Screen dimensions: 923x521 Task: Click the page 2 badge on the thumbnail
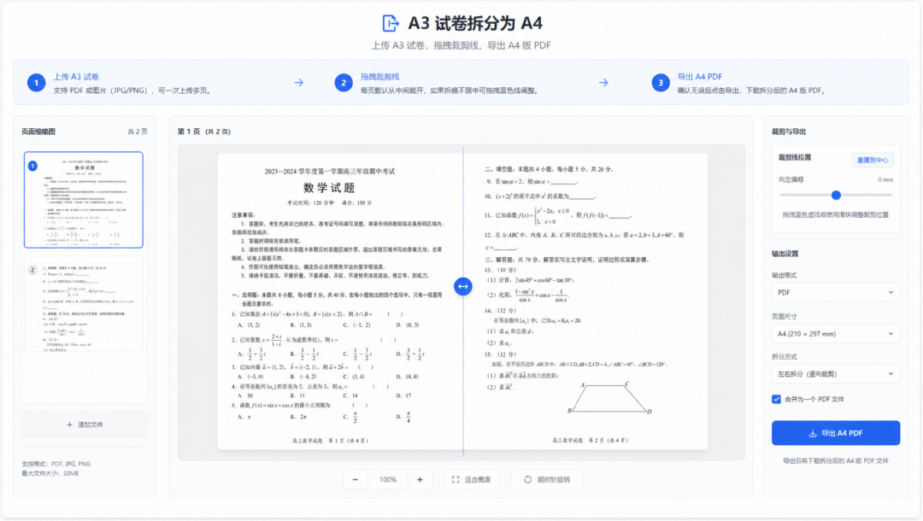(33, 270)
